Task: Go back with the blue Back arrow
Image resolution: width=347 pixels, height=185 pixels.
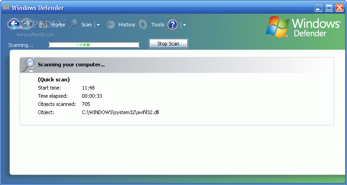Action: tap(14, 24)
